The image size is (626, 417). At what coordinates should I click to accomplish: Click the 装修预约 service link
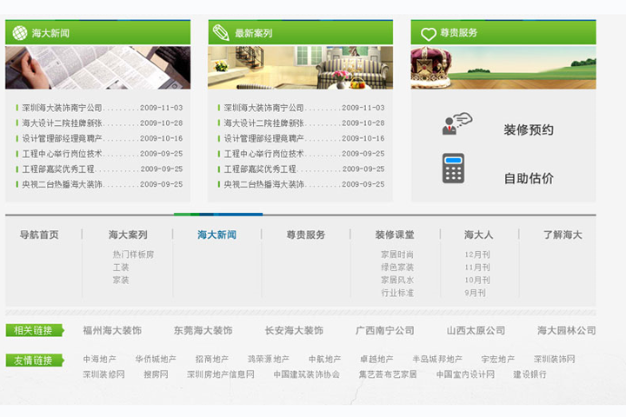(x=529, y=130)
